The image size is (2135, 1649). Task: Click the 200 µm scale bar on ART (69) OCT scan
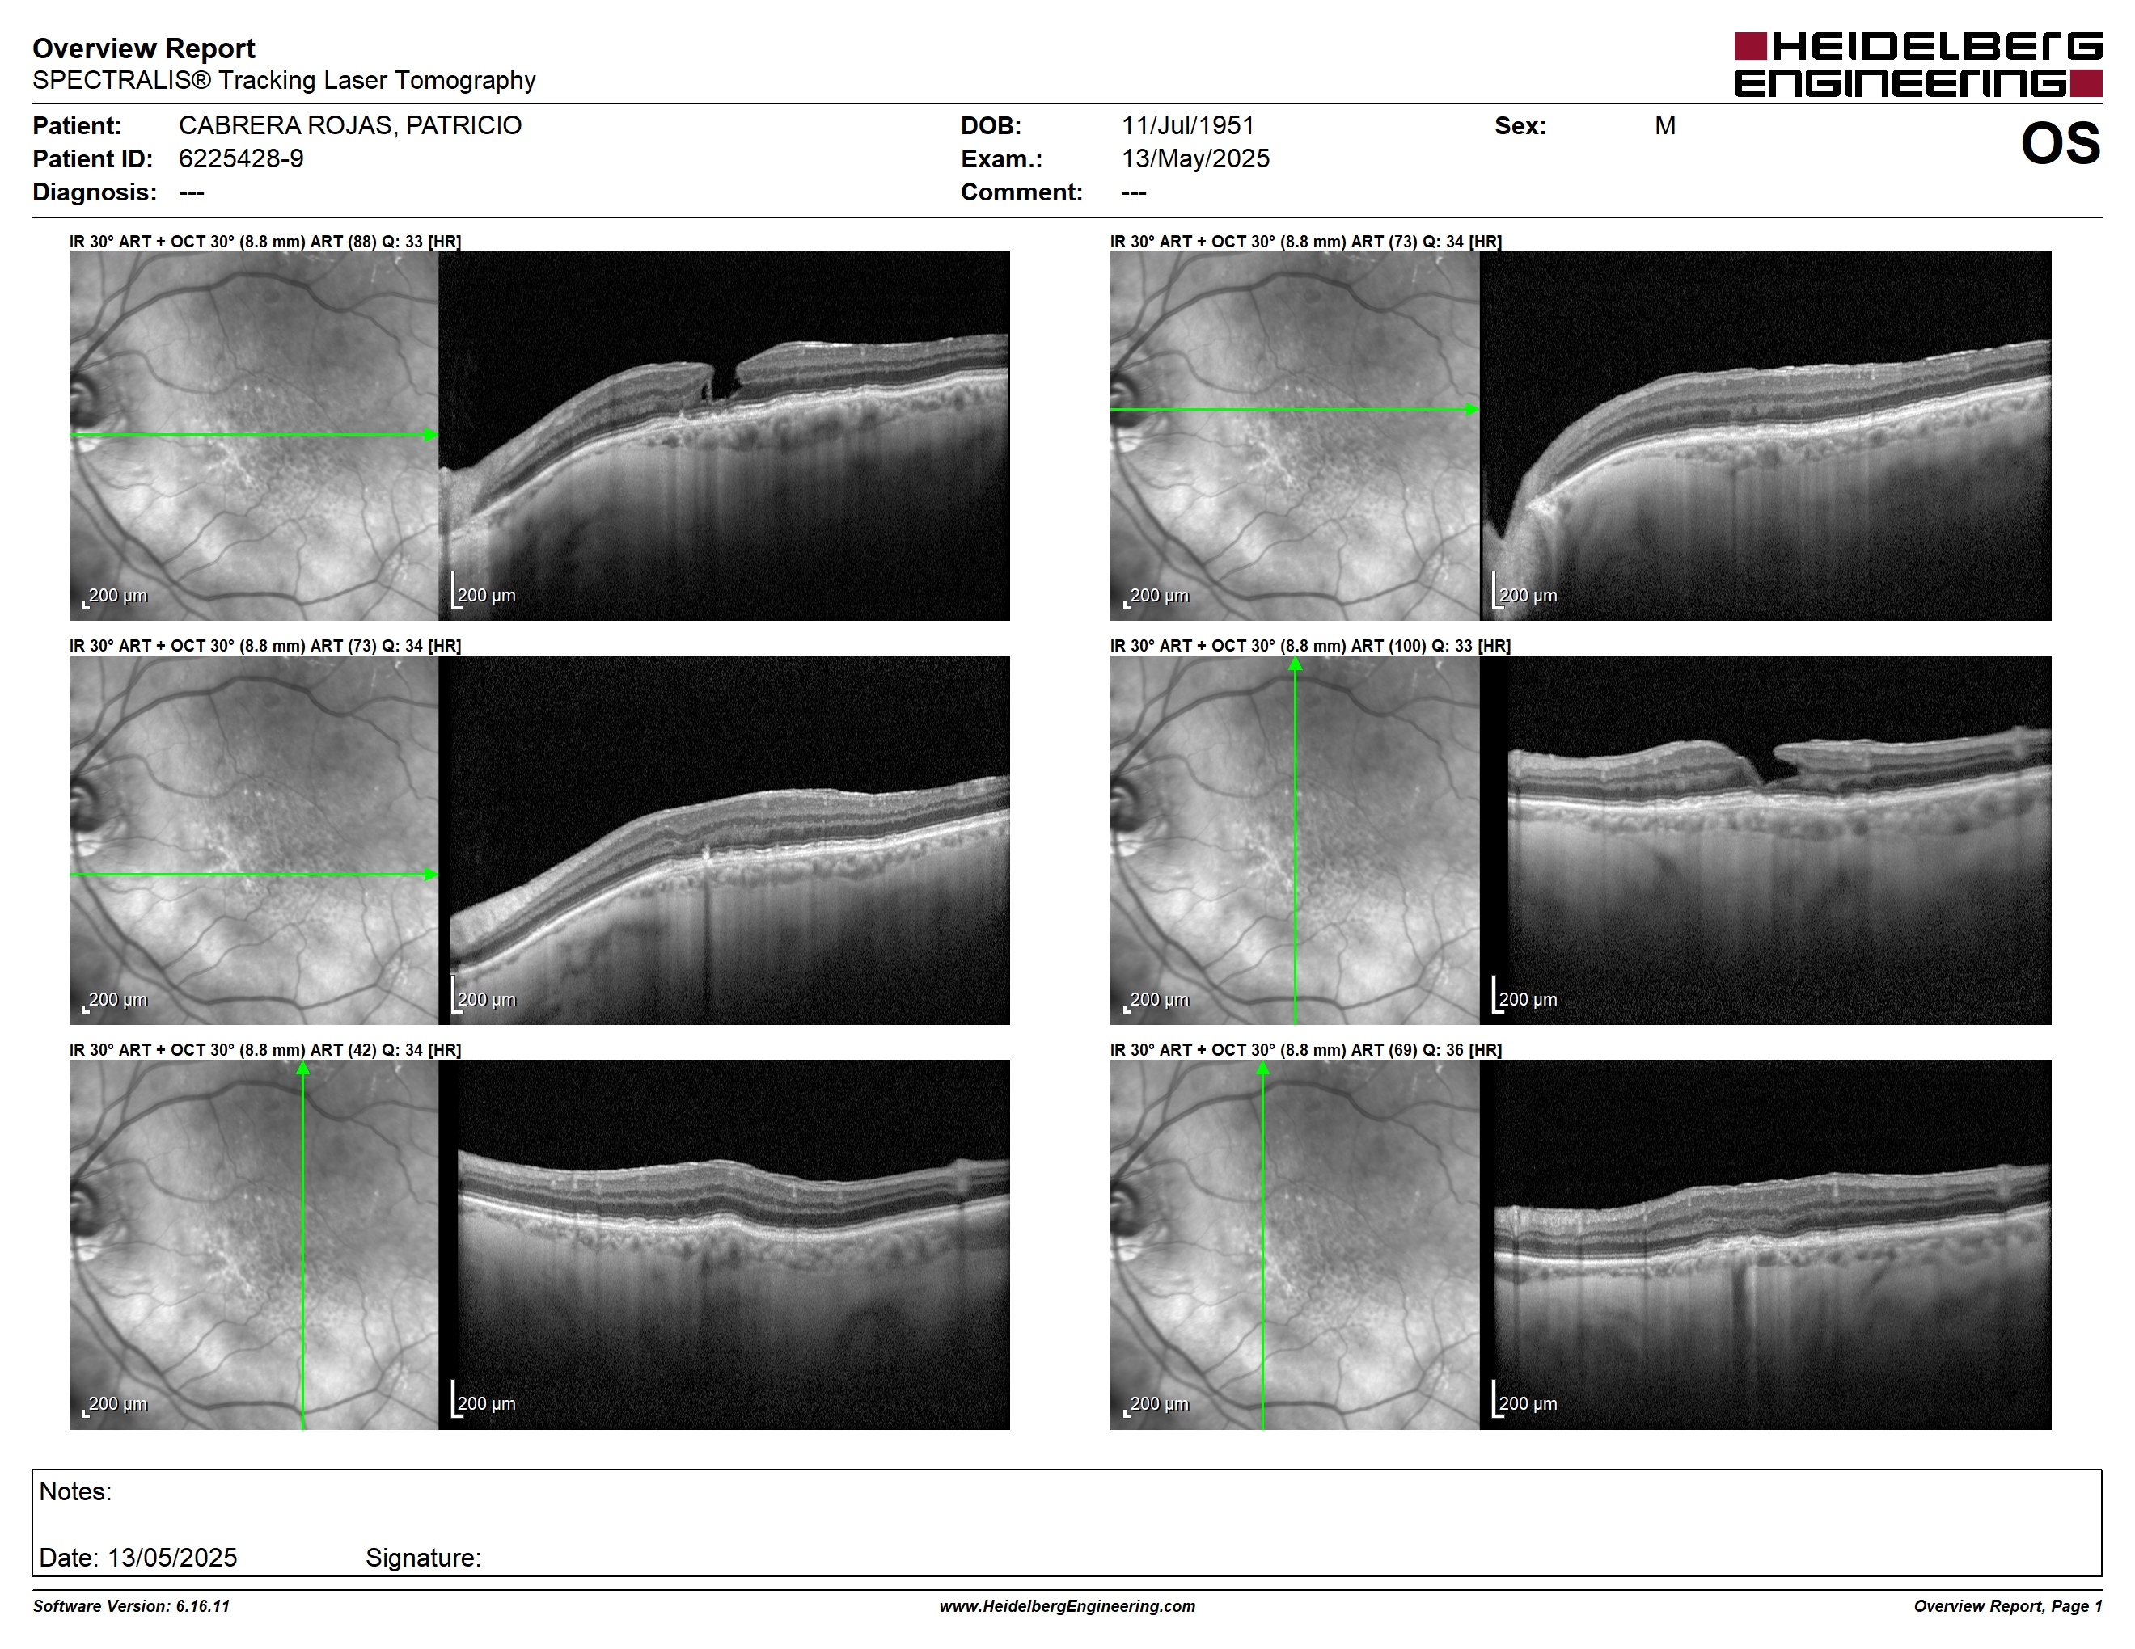point(1525,1400)
